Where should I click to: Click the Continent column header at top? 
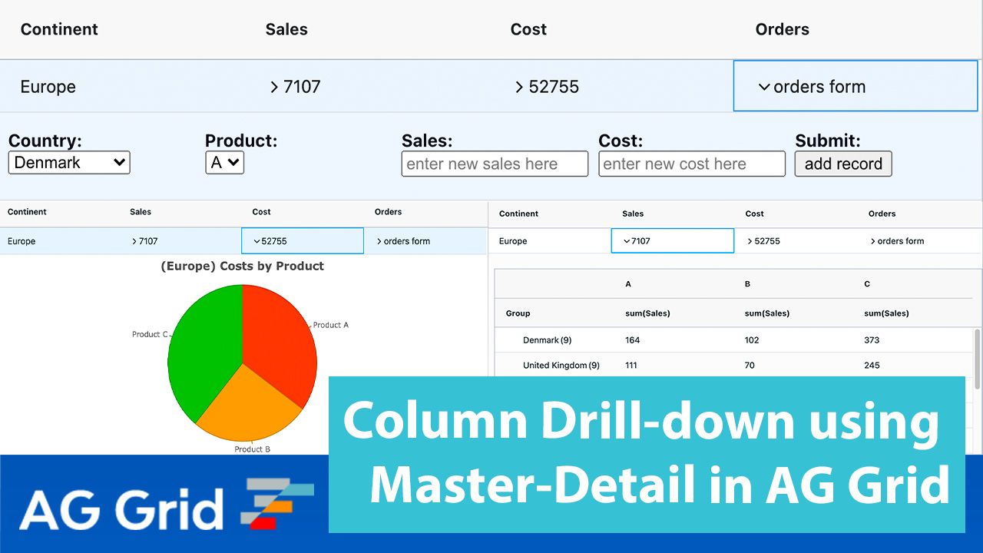[59, 29]
